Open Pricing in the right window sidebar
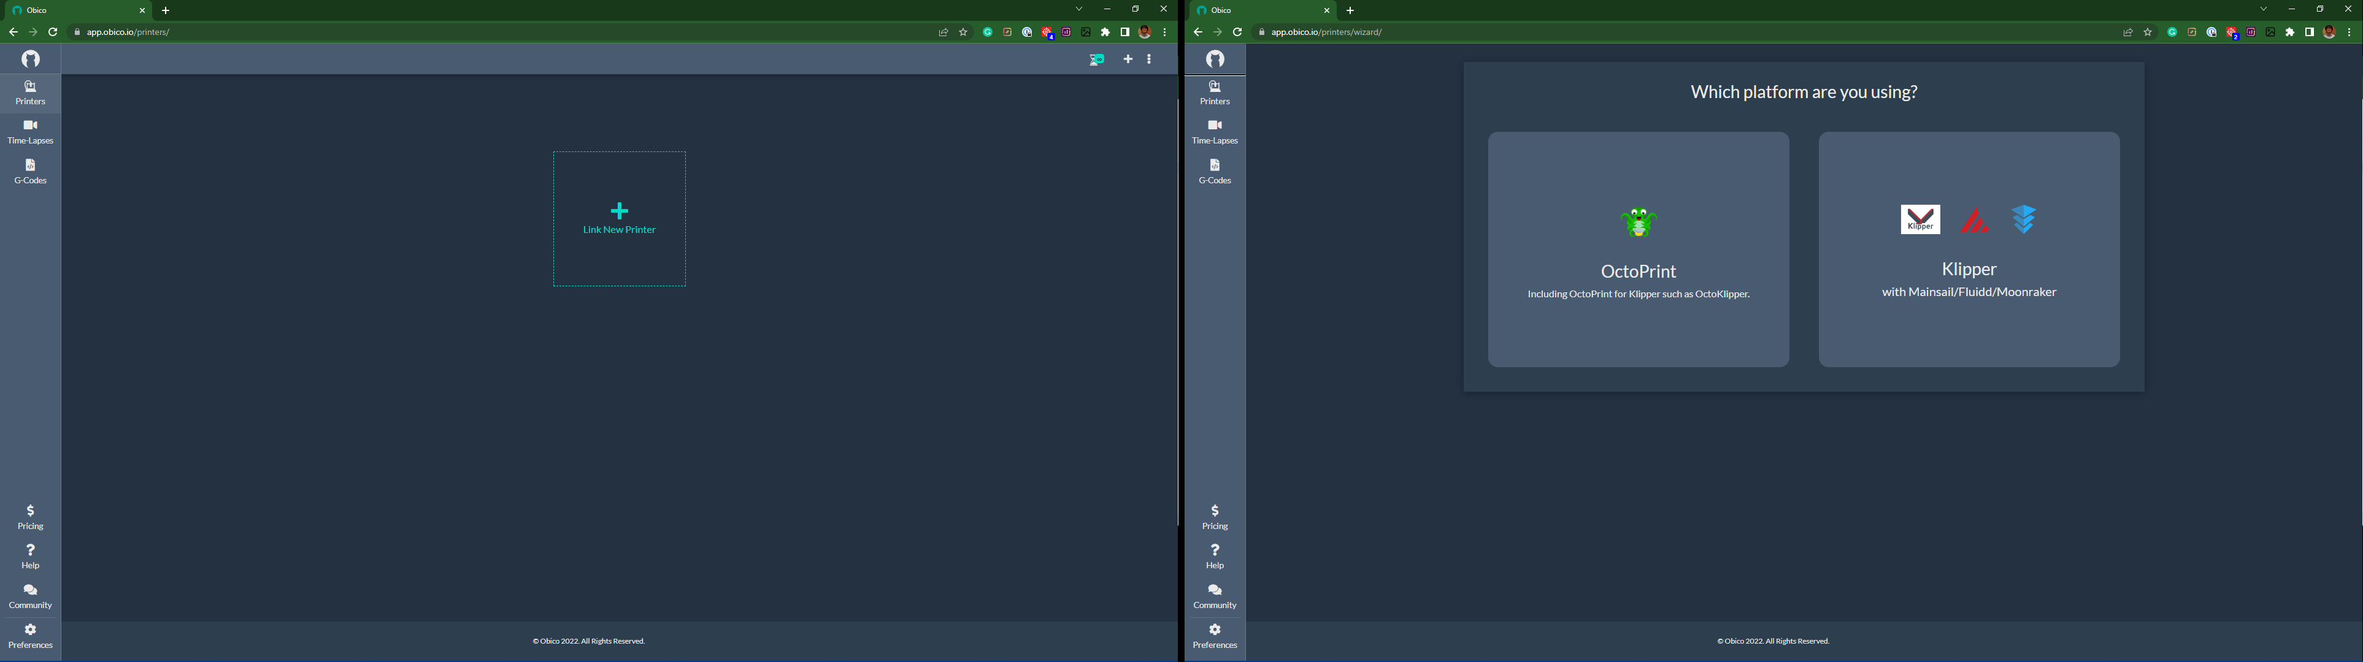 tap(1215, 517)
